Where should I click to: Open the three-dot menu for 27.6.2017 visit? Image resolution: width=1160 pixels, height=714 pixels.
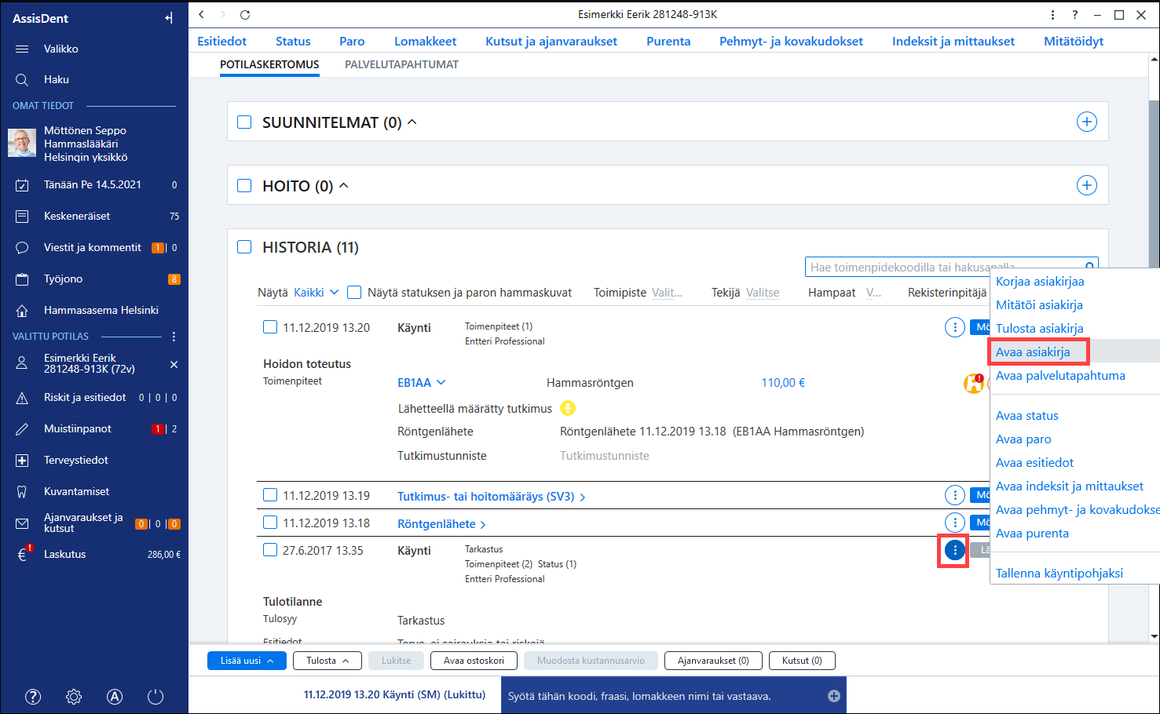pyautogui.click(x=954, y=550)
